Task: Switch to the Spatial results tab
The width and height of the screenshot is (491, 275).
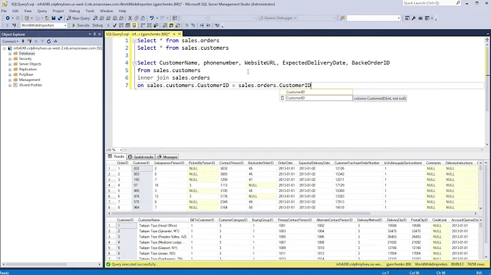Action: tap(141, 157)
